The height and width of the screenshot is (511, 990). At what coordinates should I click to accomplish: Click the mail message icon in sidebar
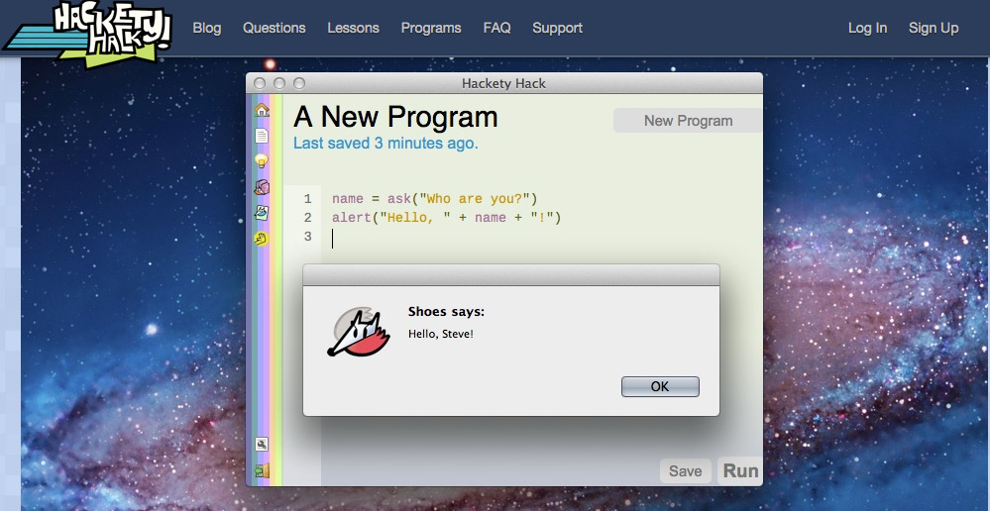(262, 213)
